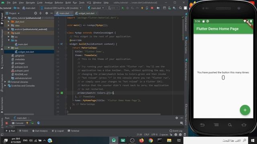This screenshot has width=257, height=144.
Task: Open the Project view mode dropdown
Action: pyautogui.click(x=12, y=13)
